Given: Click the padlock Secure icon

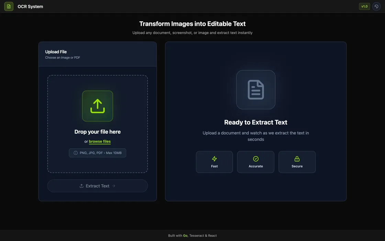Looking at the screenshot, I should point(297,159).
